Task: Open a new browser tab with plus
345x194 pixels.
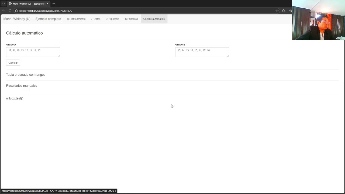Action: point(54,4)
